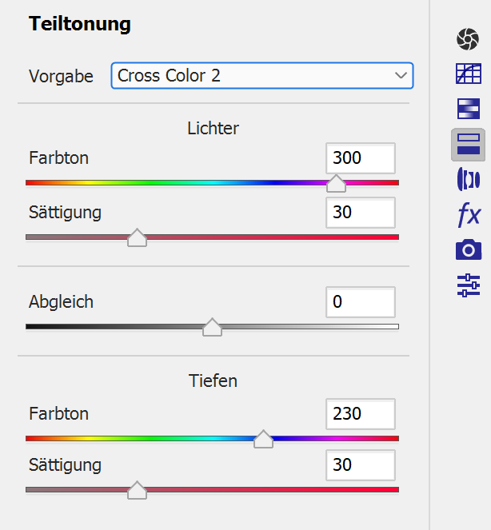Open the tone curve grid icon

[x=468, y=75]
